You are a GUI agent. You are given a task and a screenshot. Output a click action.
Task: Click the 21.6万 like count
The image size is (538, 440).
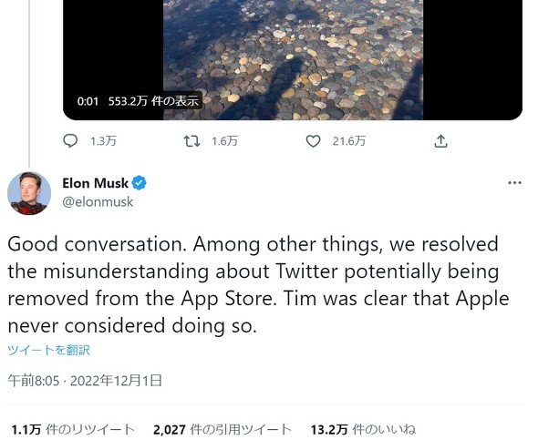349,141
